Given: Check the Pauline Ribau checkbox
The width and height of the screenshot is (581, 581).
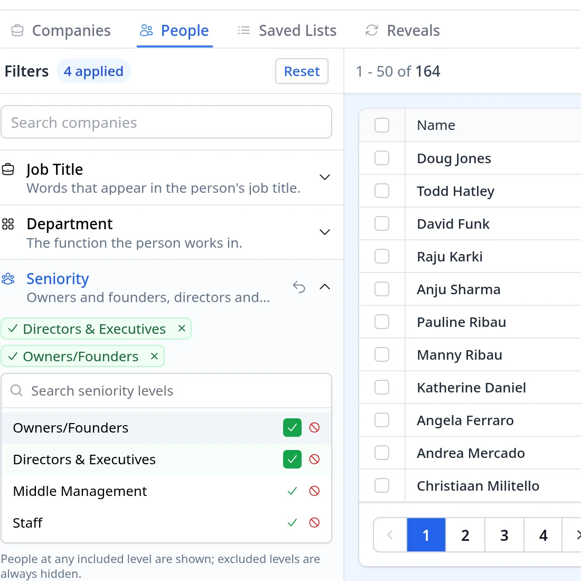Looking at the screenshot, I should click(x=382, y=322).
